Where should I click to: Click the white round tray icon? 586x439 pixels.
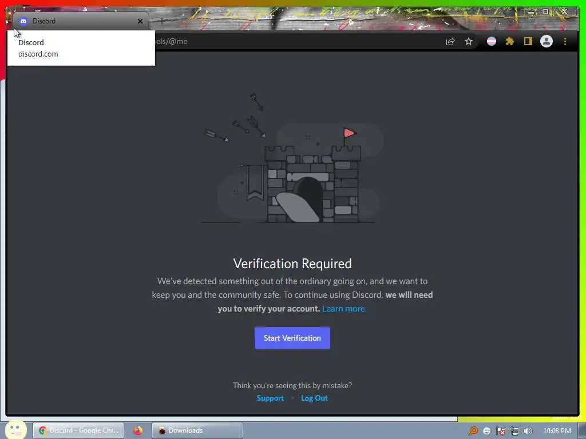[x=486, y=431]
